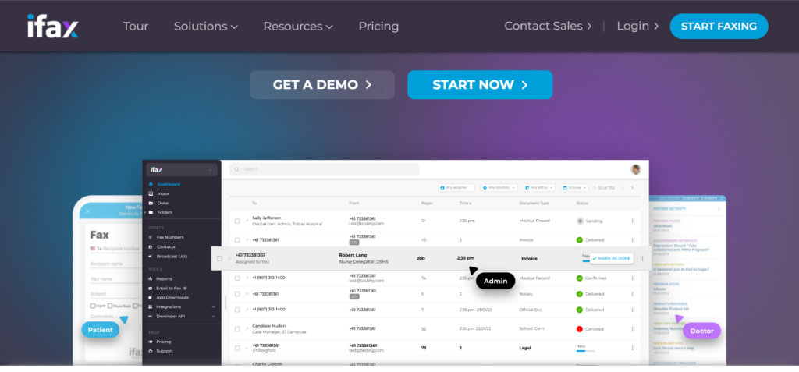Open the kebab menu for the Canceled row
The height and width of the screenshot is (372, 799).
point(632,328)
